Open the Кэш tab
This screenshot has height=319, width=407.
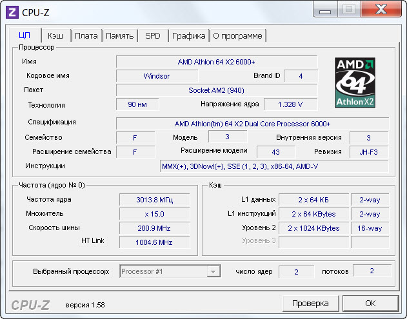tap(55, 36)
